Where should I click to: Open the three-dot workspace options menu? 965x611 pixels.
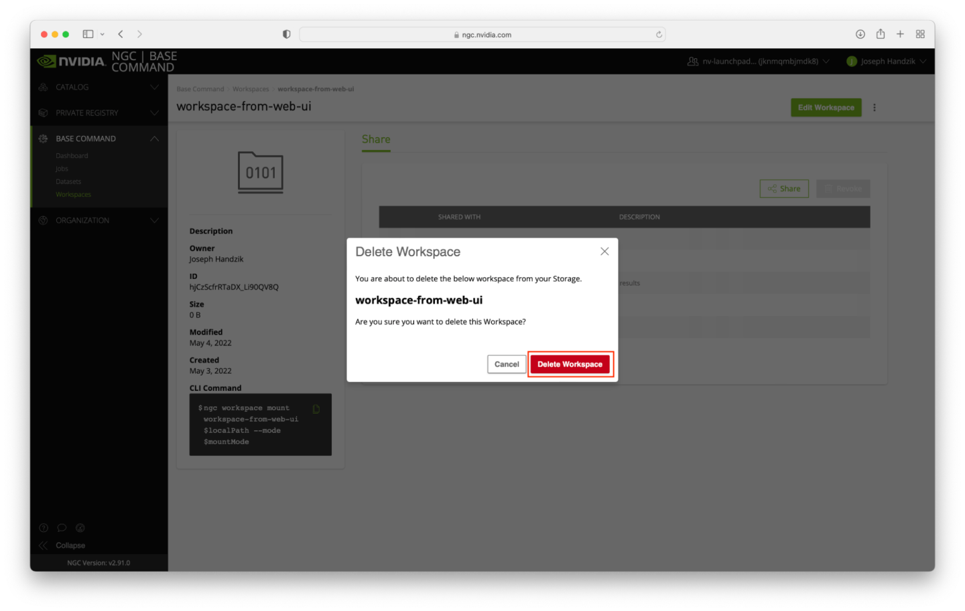click(x=875, y=108)
